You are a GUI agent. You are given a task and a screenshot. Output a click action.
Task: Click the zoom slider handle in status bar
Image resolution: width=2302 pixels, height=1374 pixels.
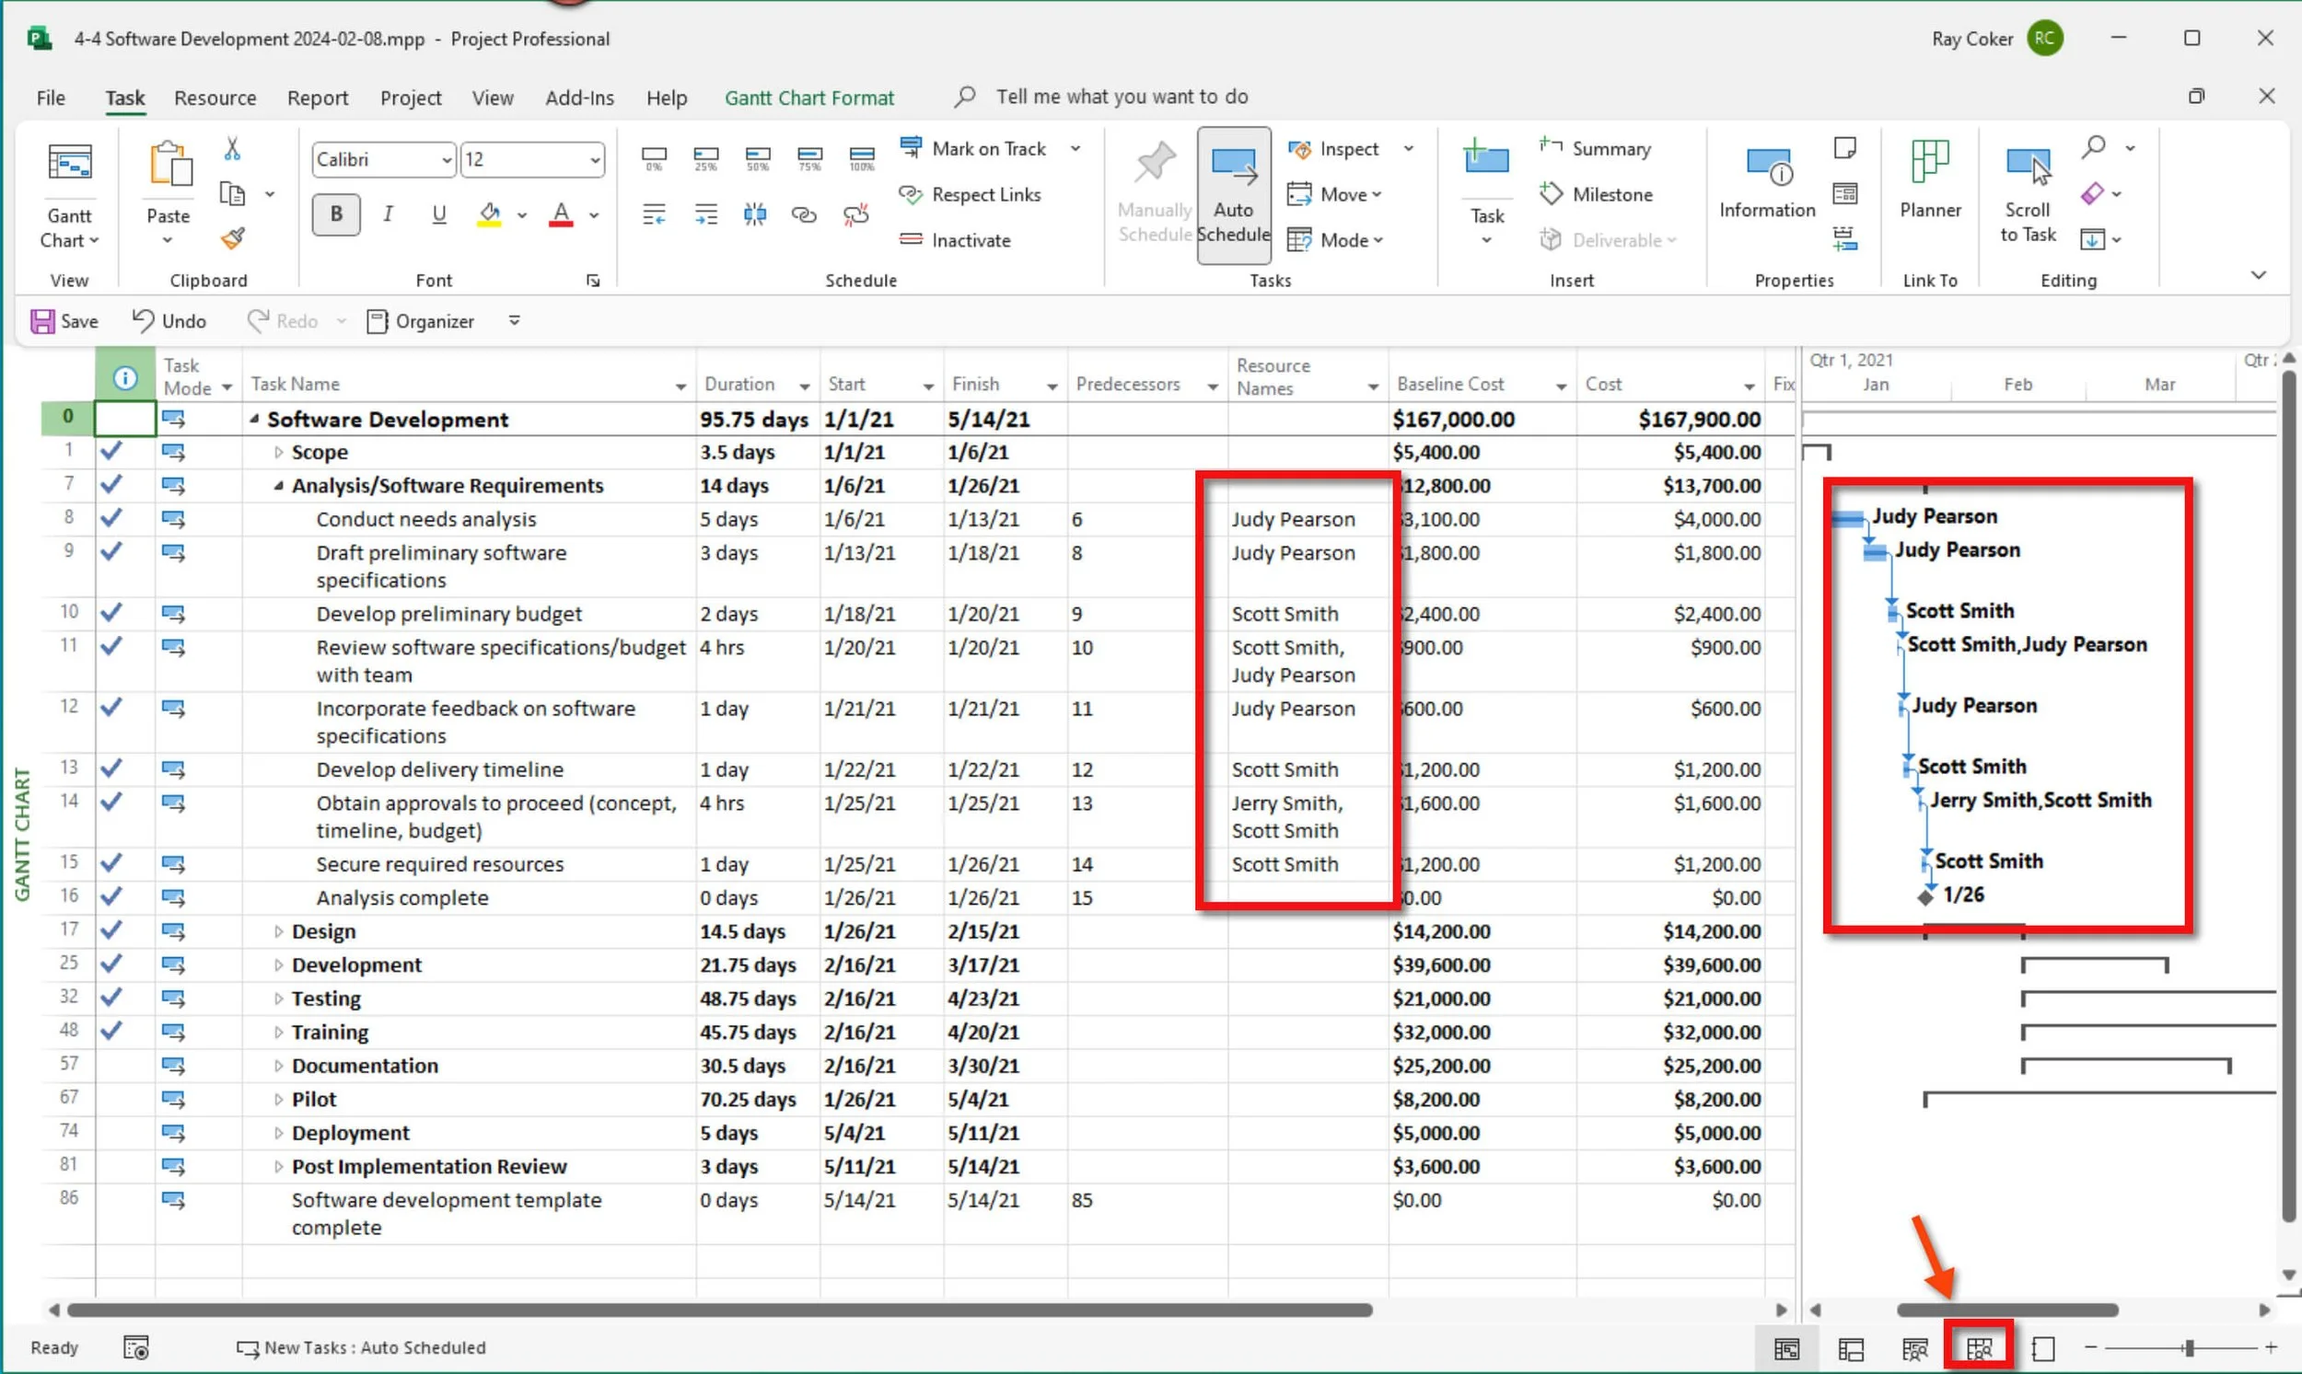point(2189,1349)
